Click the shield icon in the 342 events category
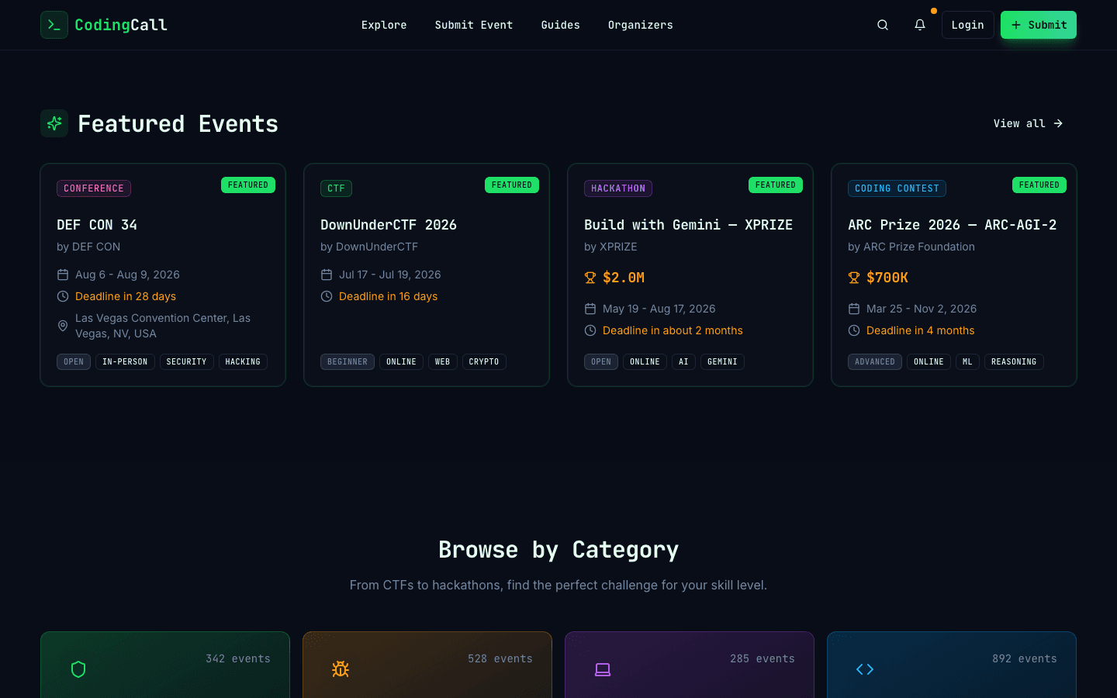 [78, 669]
